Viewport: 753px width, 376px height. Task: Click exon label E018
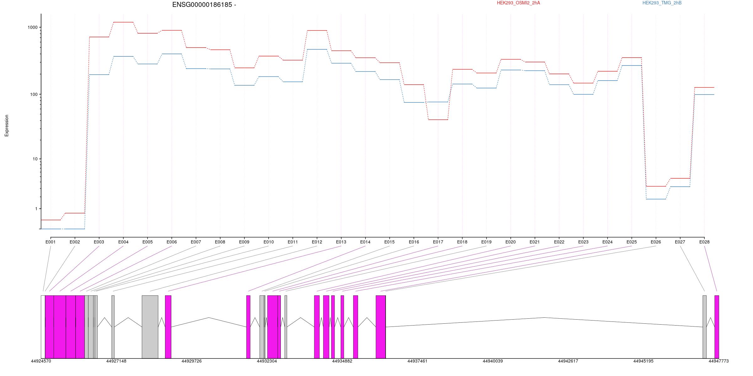coord(462,242)
